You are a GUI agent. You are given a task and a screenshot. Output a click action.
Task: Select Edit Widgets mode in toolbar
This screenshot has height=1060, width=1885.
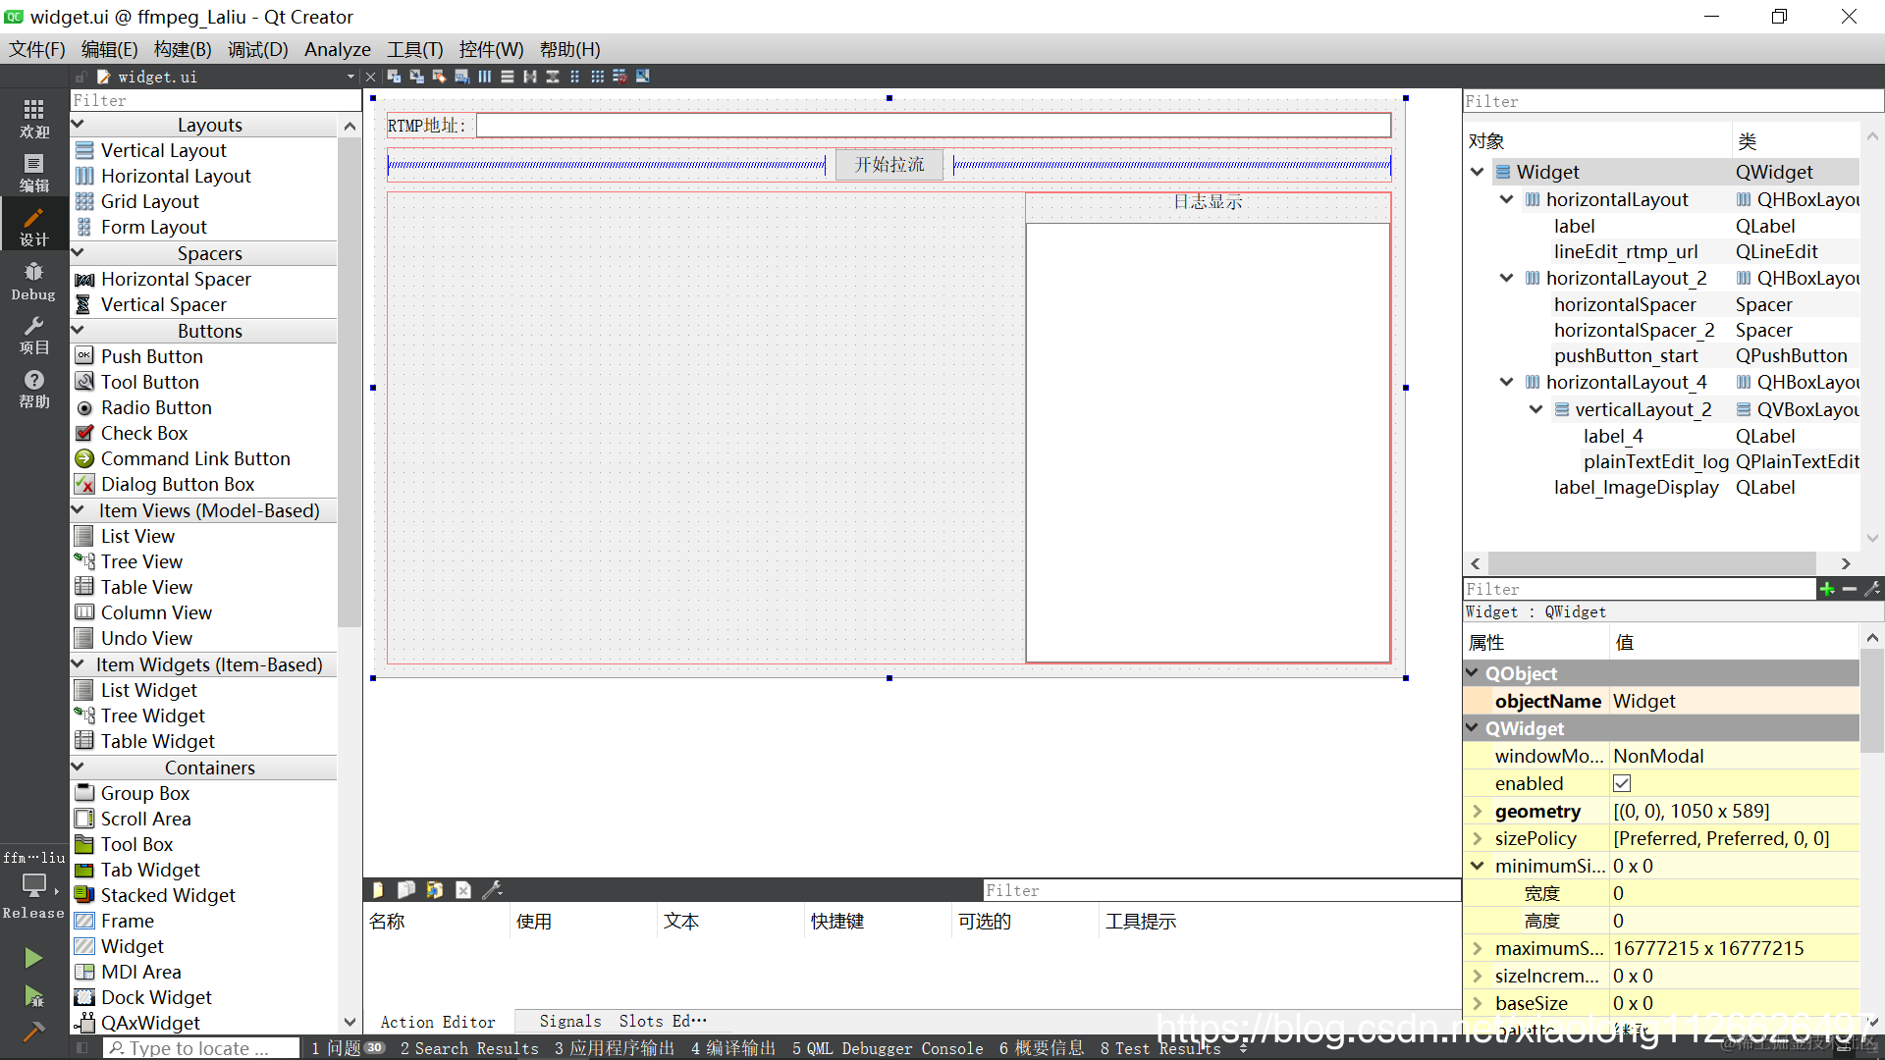394,77
